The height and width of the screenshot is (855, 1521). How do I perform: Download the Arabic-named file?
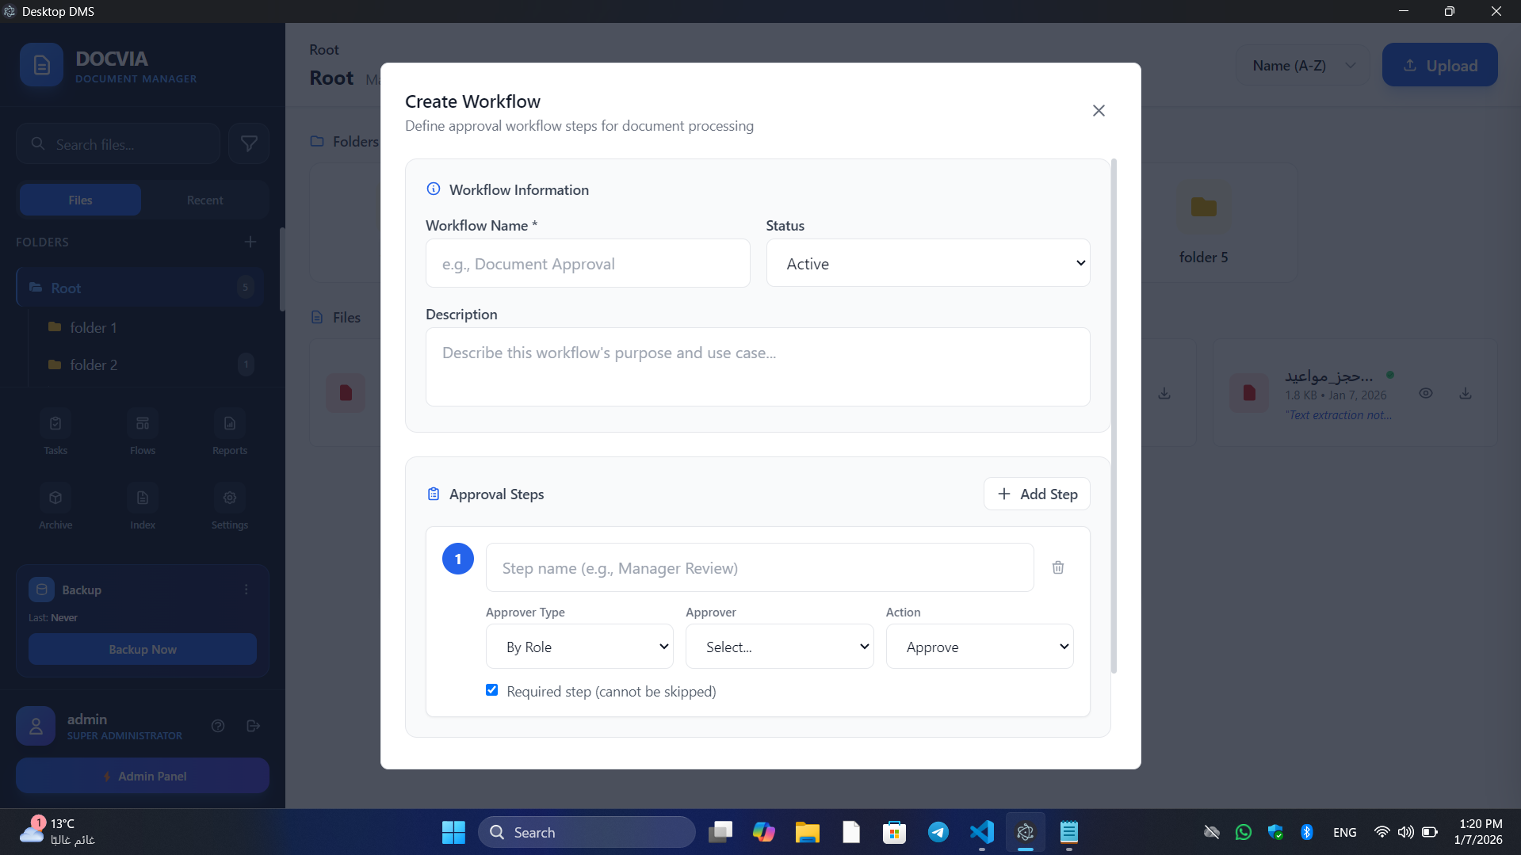[1465, 394]
